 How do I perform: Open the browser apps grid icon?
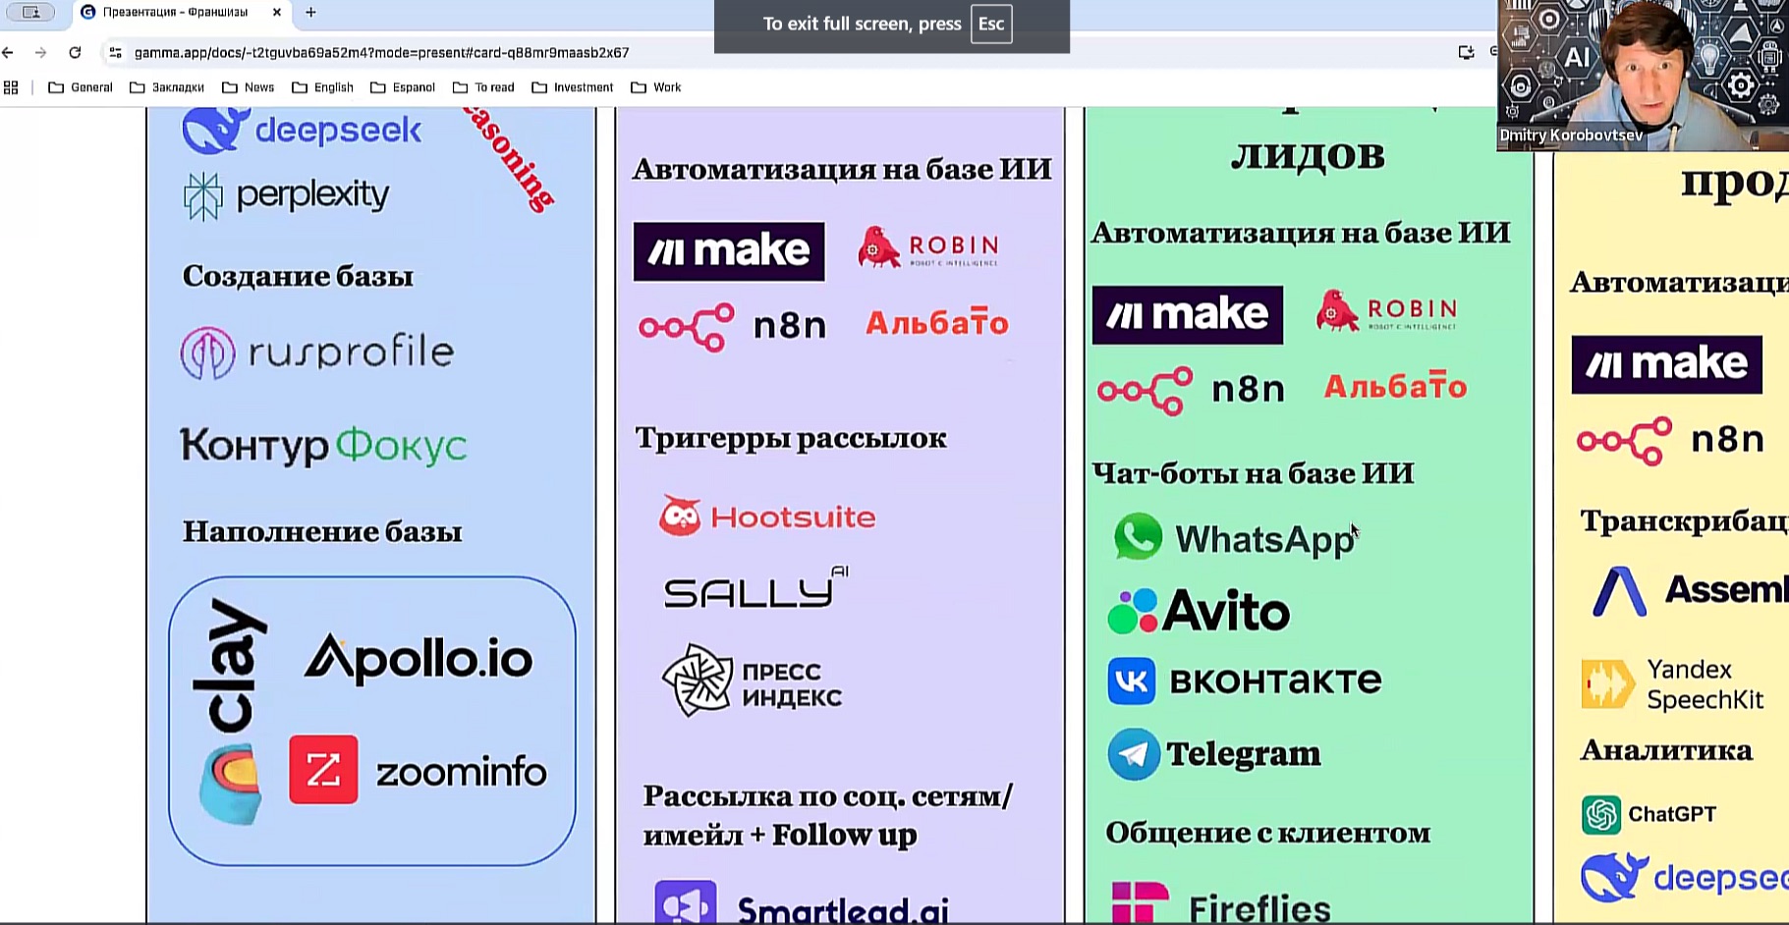(11, 87)
